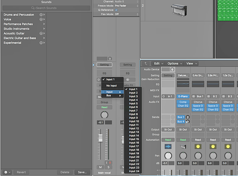
Task: Click the Main vocal strip name label
Action: pyautogui.click(x=104, y=173)
